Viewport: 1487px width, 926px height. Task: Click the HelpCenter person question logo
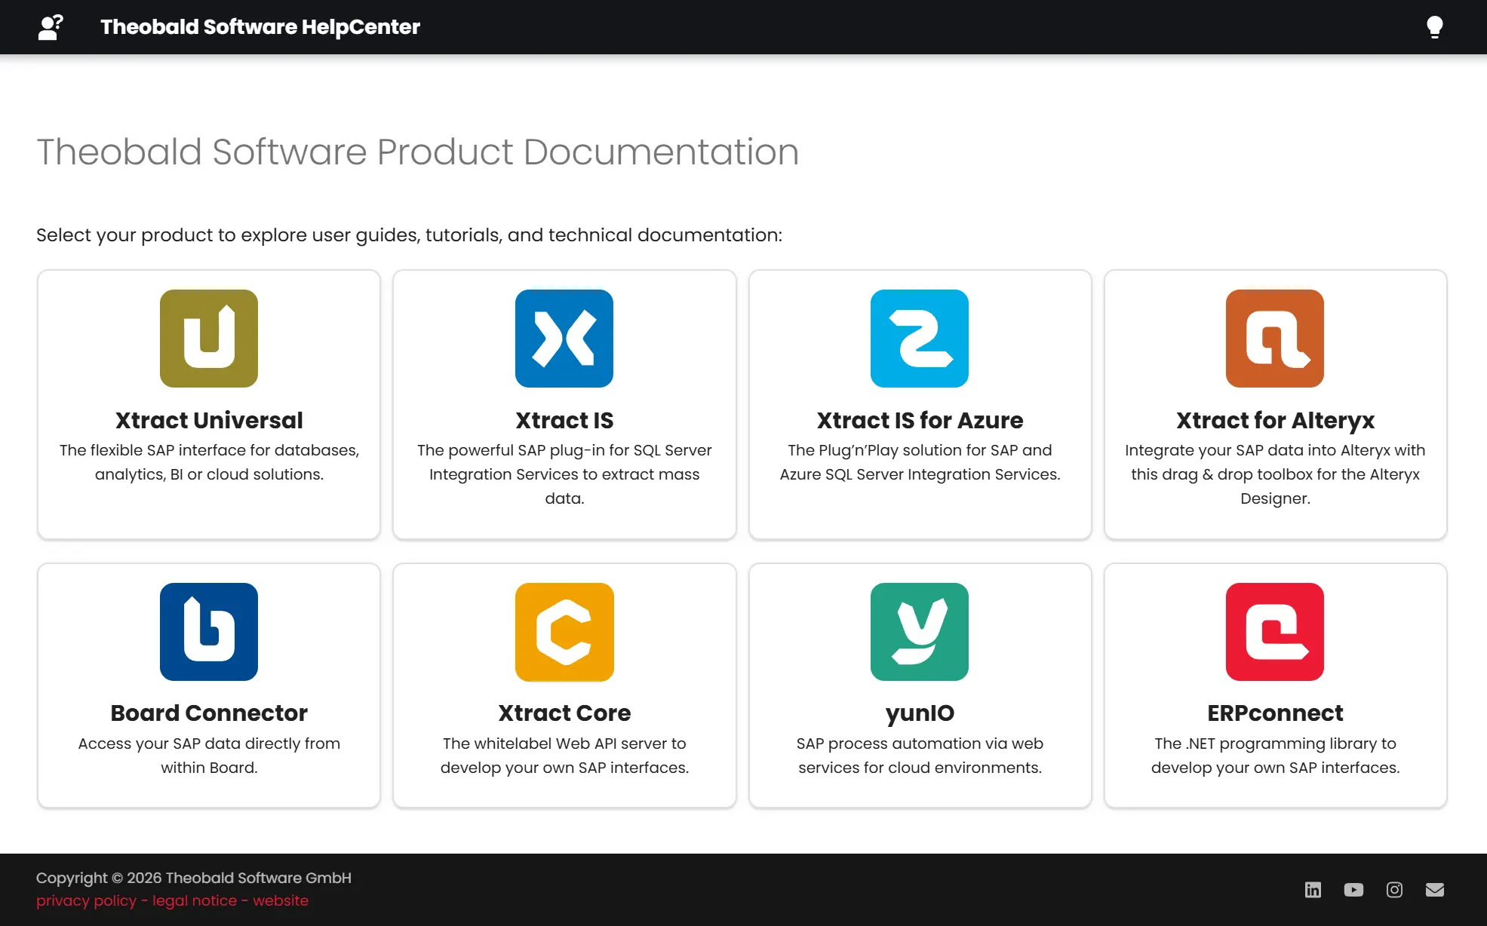[x=51, y=27]
